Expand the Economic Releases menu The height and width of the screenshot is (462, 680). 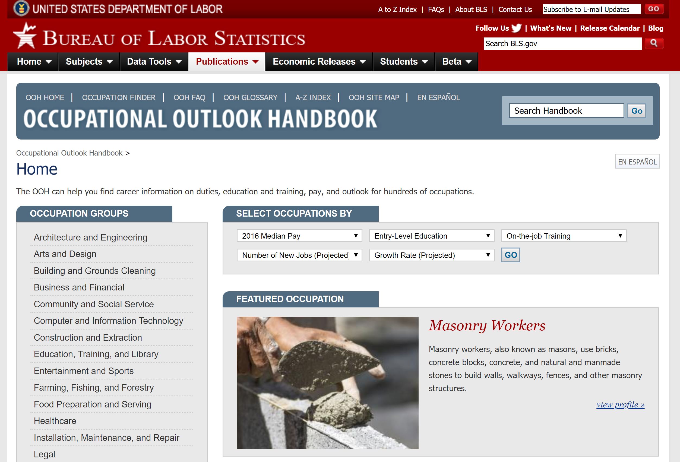[319, 62]
